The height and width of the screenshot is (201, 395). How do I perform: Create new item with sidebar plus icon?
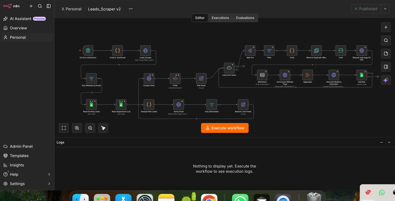(31, 6)
